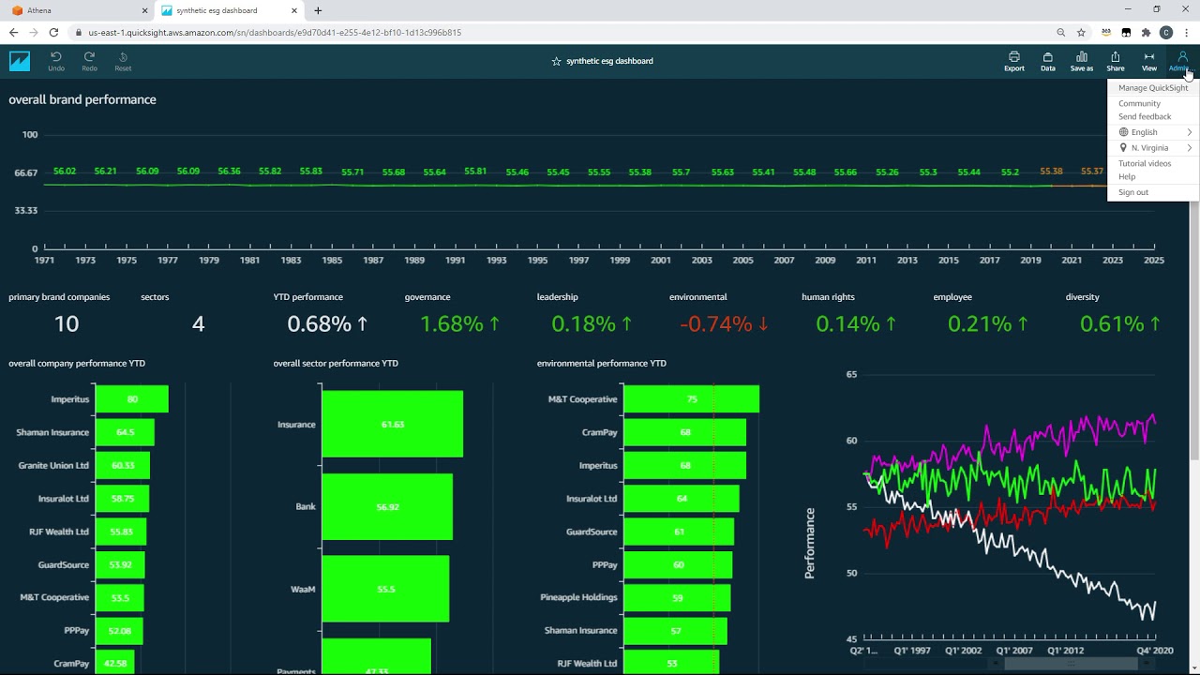Click the YTD performance 0.68% value
The image size is (1200, 675).
[x=327, y=324]
